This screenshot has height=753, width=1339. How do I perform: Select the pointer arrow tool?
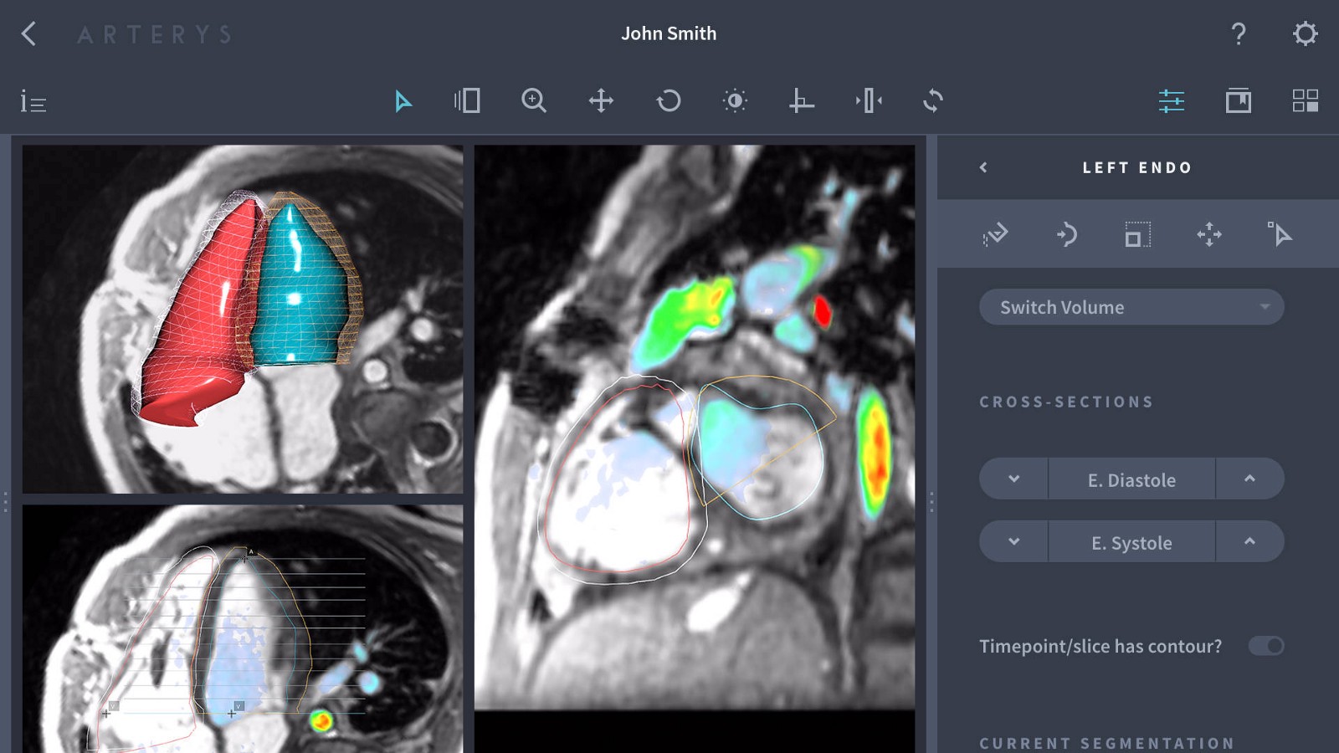(403, 101)
